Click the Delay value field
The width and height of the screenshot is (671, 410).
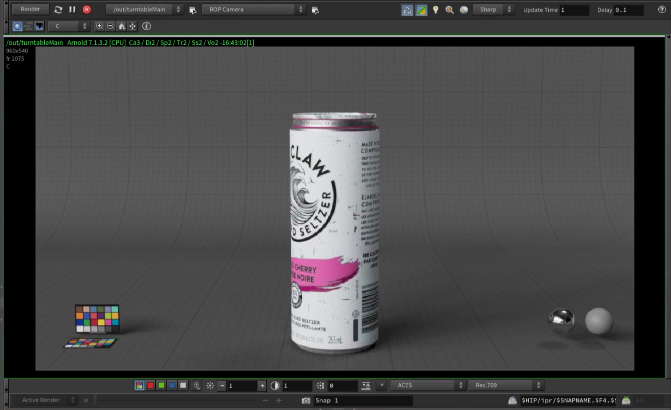pos(628,10)
